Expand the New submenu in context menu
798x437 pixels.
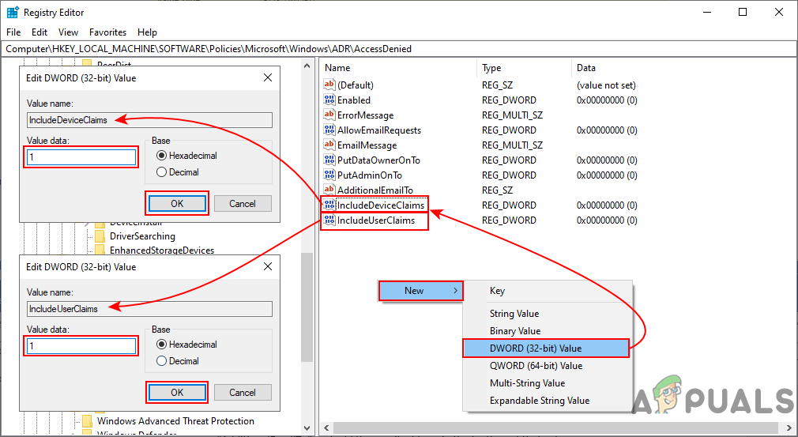pos(420,291)
